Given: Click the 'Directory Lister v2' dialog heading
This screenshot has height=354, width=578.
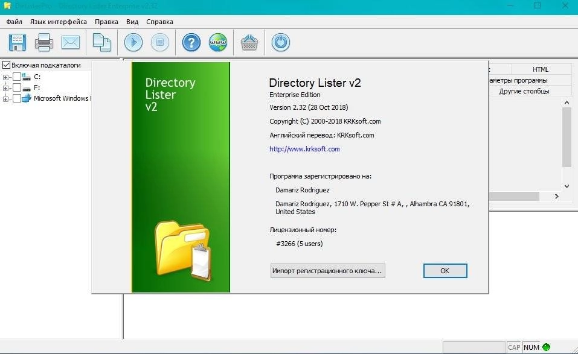Looking at the screenshot, I should click(x=315, y=83).
